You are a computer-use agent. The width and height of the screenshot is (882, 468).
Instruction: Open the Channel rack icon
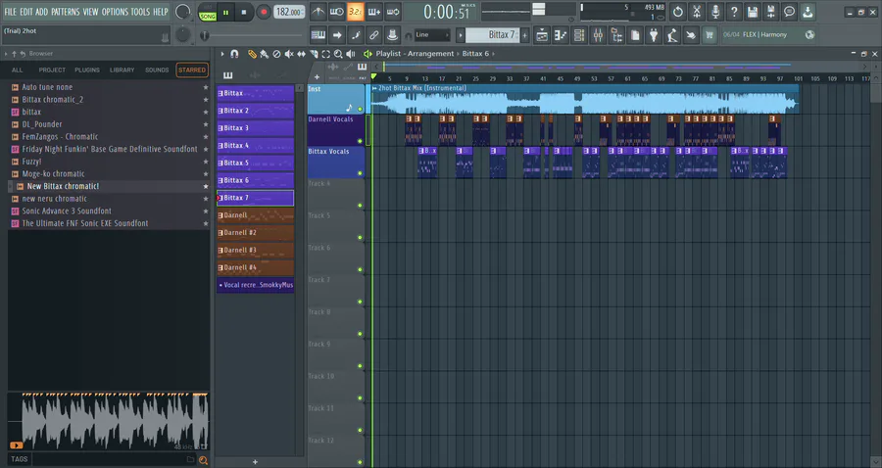[x=579, y=35]
